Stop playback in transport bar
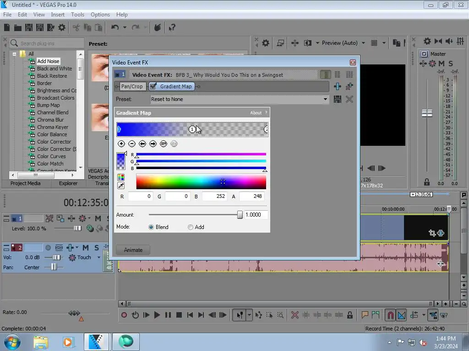The height and width of the screenshot is (351, 469). (x=179, y=315)
